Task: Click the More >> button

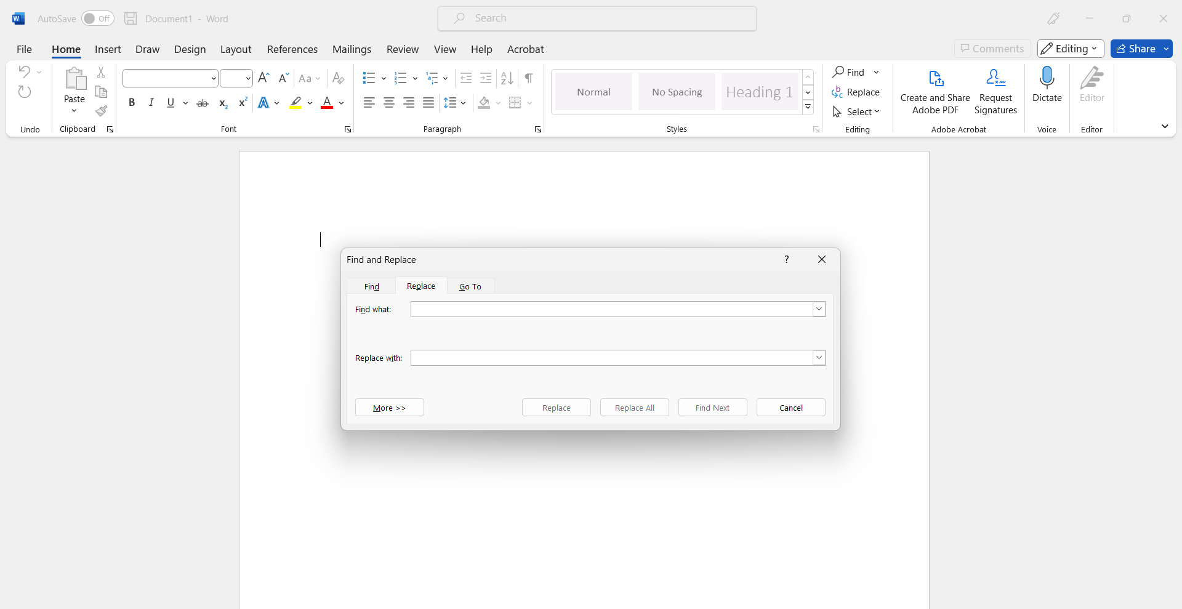Action: pyautogui.click(x=389, y=408)
